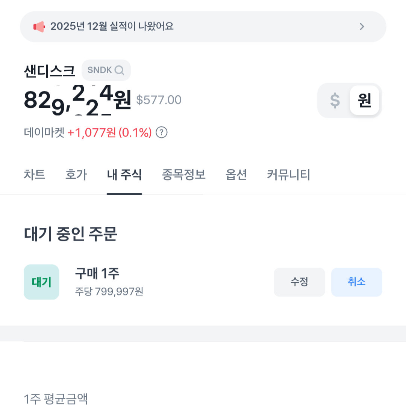This screenshot has width=406, height=405.
Task: Switch price display to dollars
Action: pyautogui.click(x=335, y=100)
